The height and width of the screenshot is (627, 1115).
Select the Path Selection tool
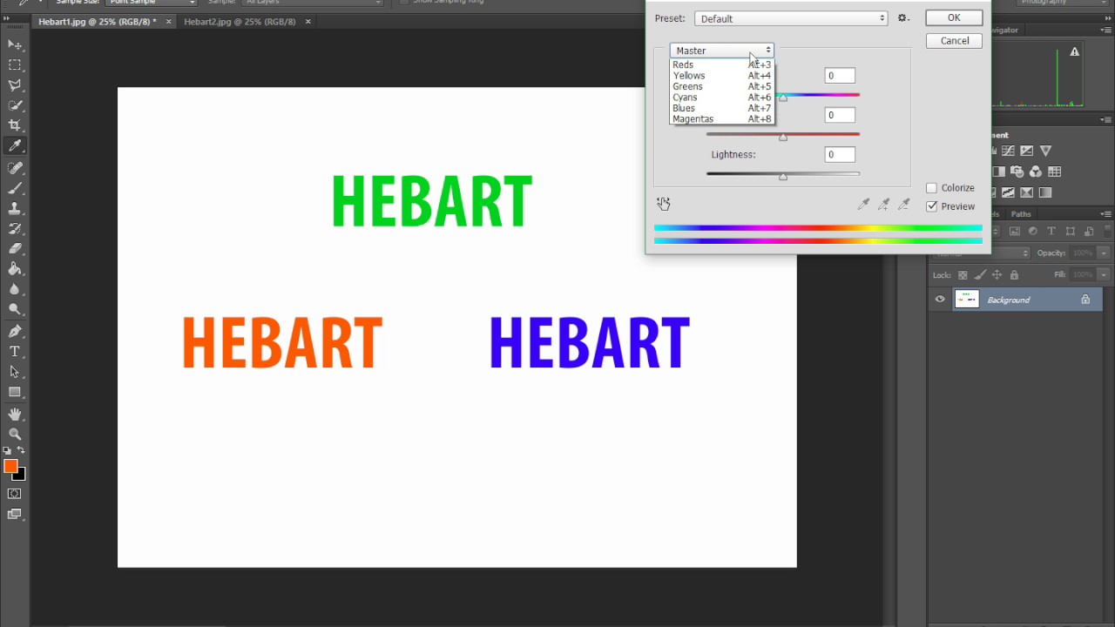point(15,372)
